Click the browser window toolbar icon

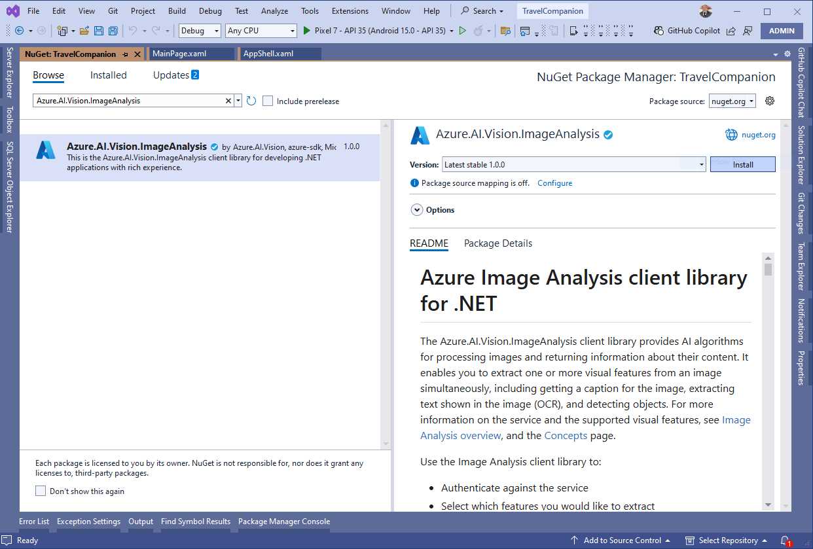(x=525, y=31)
